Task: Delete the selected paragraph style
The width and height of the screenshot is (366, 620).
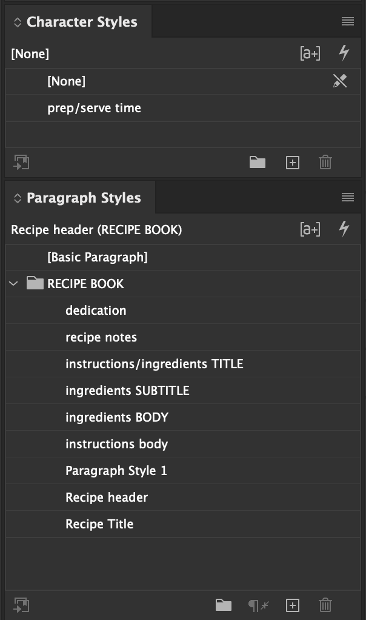Action: [325, 605]
